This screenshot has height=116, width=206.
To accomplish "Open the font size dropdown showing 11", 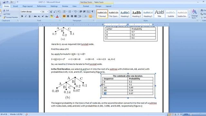I will pyautogui.click(x=48, y=12).
